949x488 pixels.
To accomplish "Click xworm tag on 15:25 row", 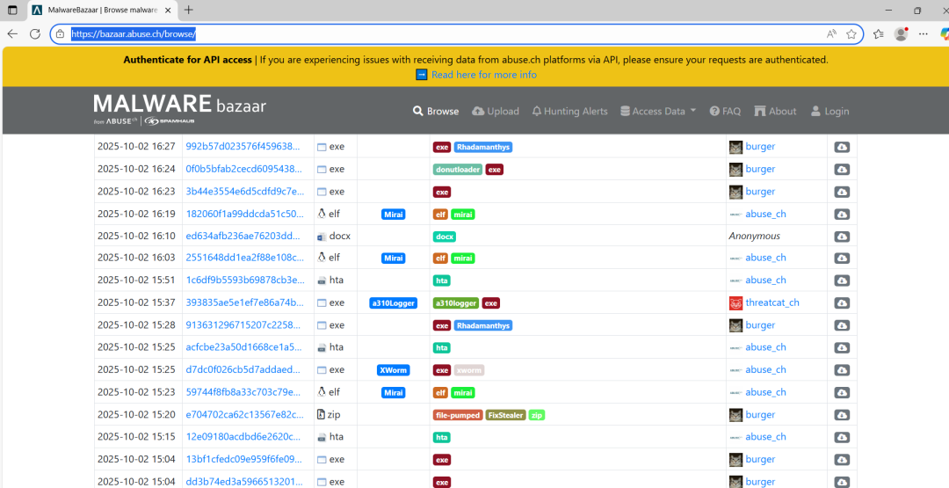I will [469, 370].
